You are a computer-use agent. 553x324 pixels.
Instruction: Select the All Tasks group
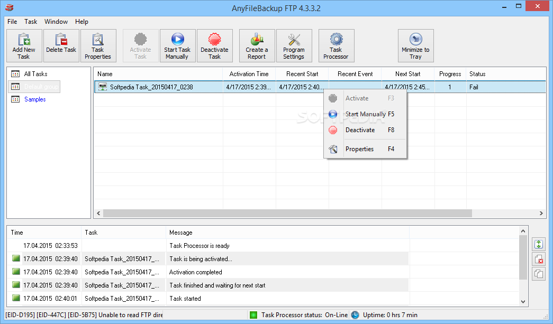(35, 74)
